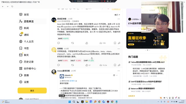This screenshot has height=104, width=186.
Task: Open more options on Odaily星球日报 post
Action: click(119, 71)
